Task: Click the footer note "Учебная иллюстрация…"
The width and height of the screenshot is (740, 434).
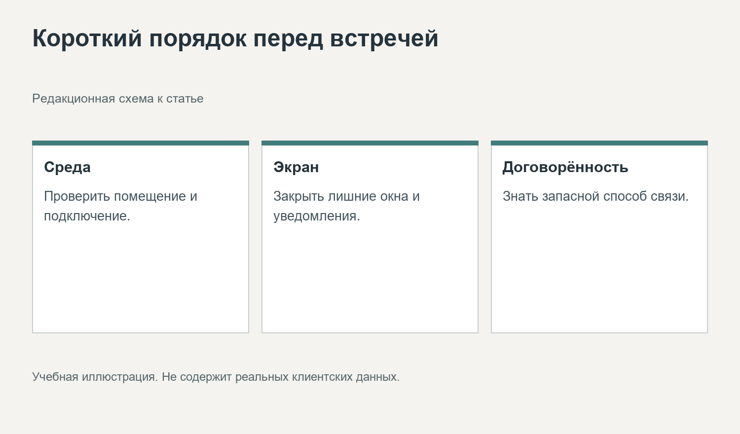Action: [x=216, y=377]
